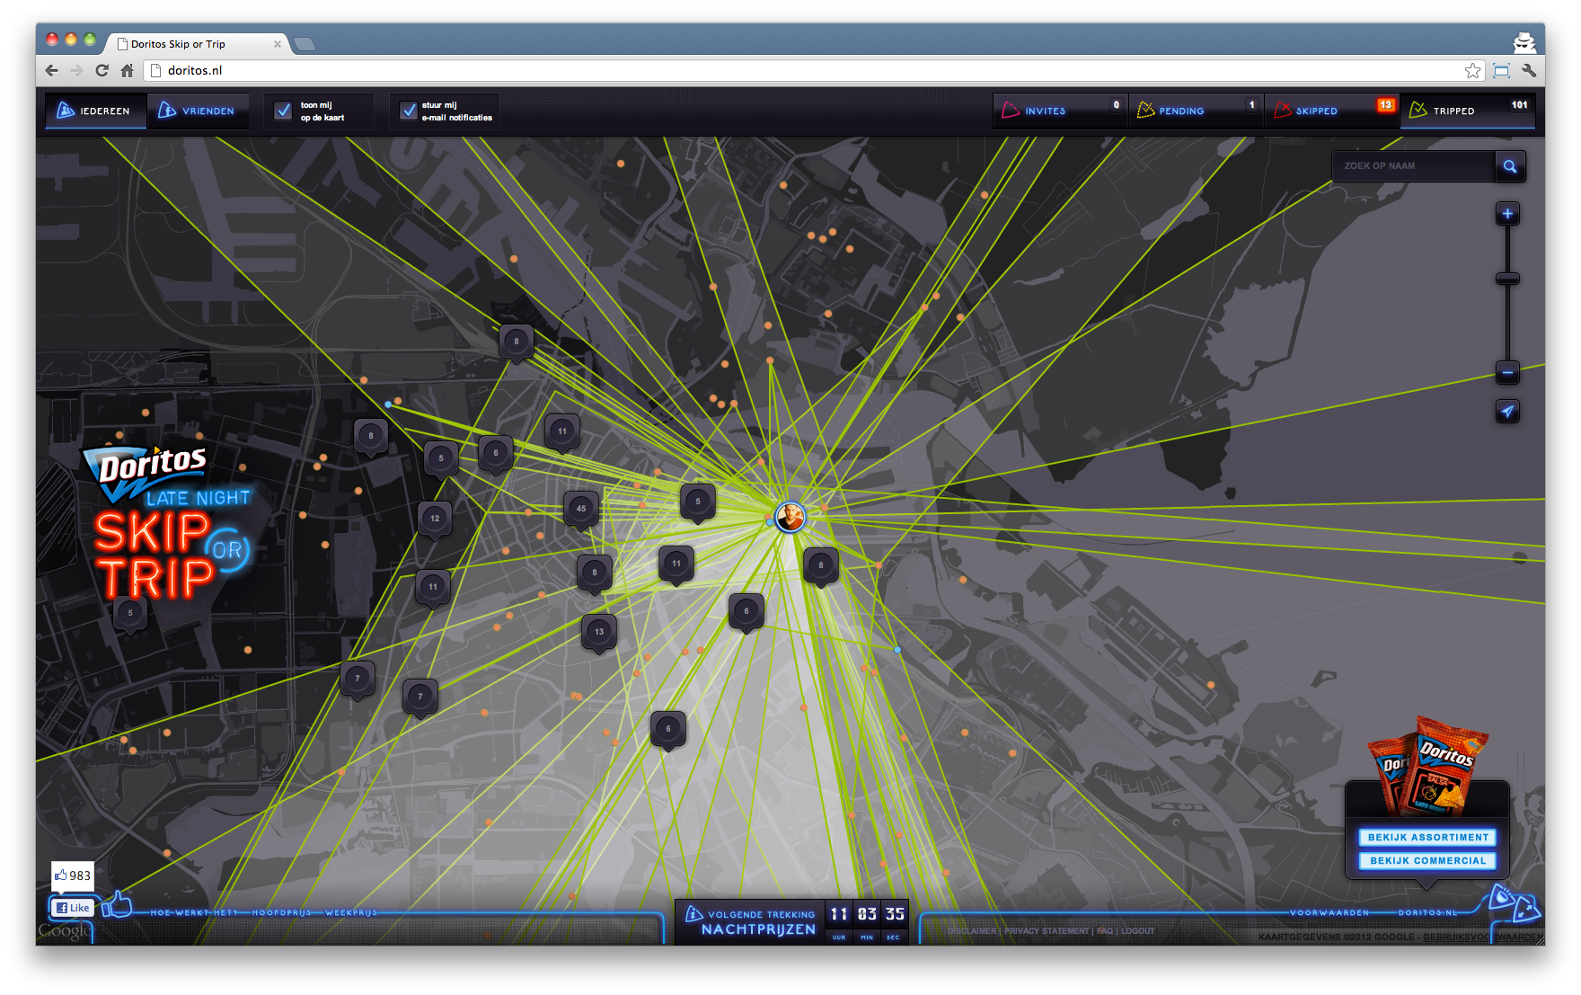The width and height of the screenshot is (1581, 995).
Task: Open the 'Hoe werkt het?' link
Action: pos(194,912)
